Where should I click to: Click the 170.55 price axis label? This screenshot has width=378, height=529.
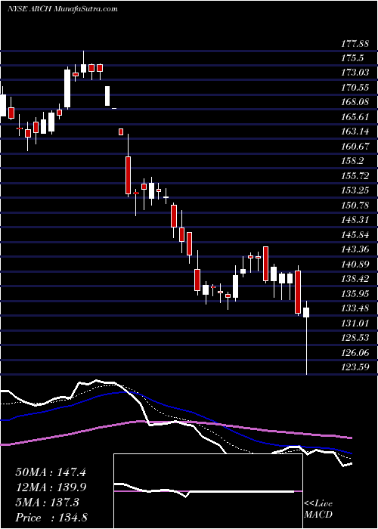pos(356,88)
